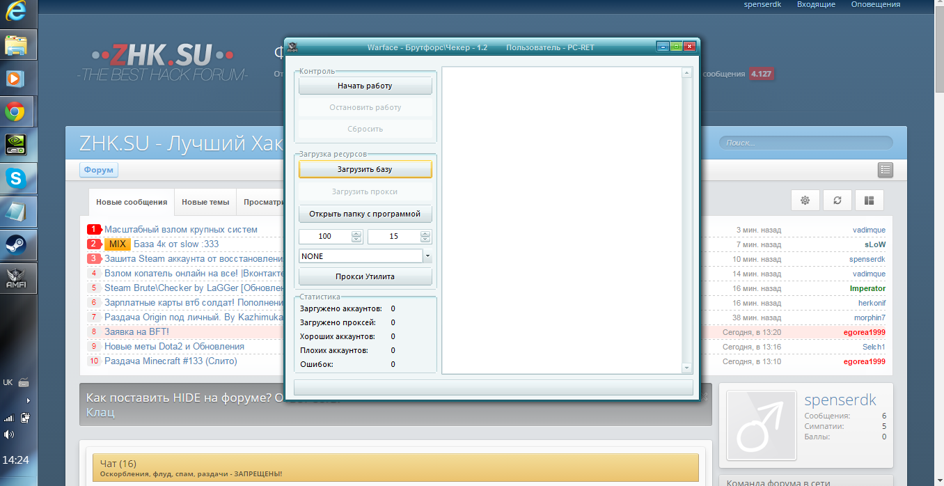This screenshot has height=486, width=944.
Task: Open thread 'Новые меты Dota2 и Обновления'
Action: 174,347
